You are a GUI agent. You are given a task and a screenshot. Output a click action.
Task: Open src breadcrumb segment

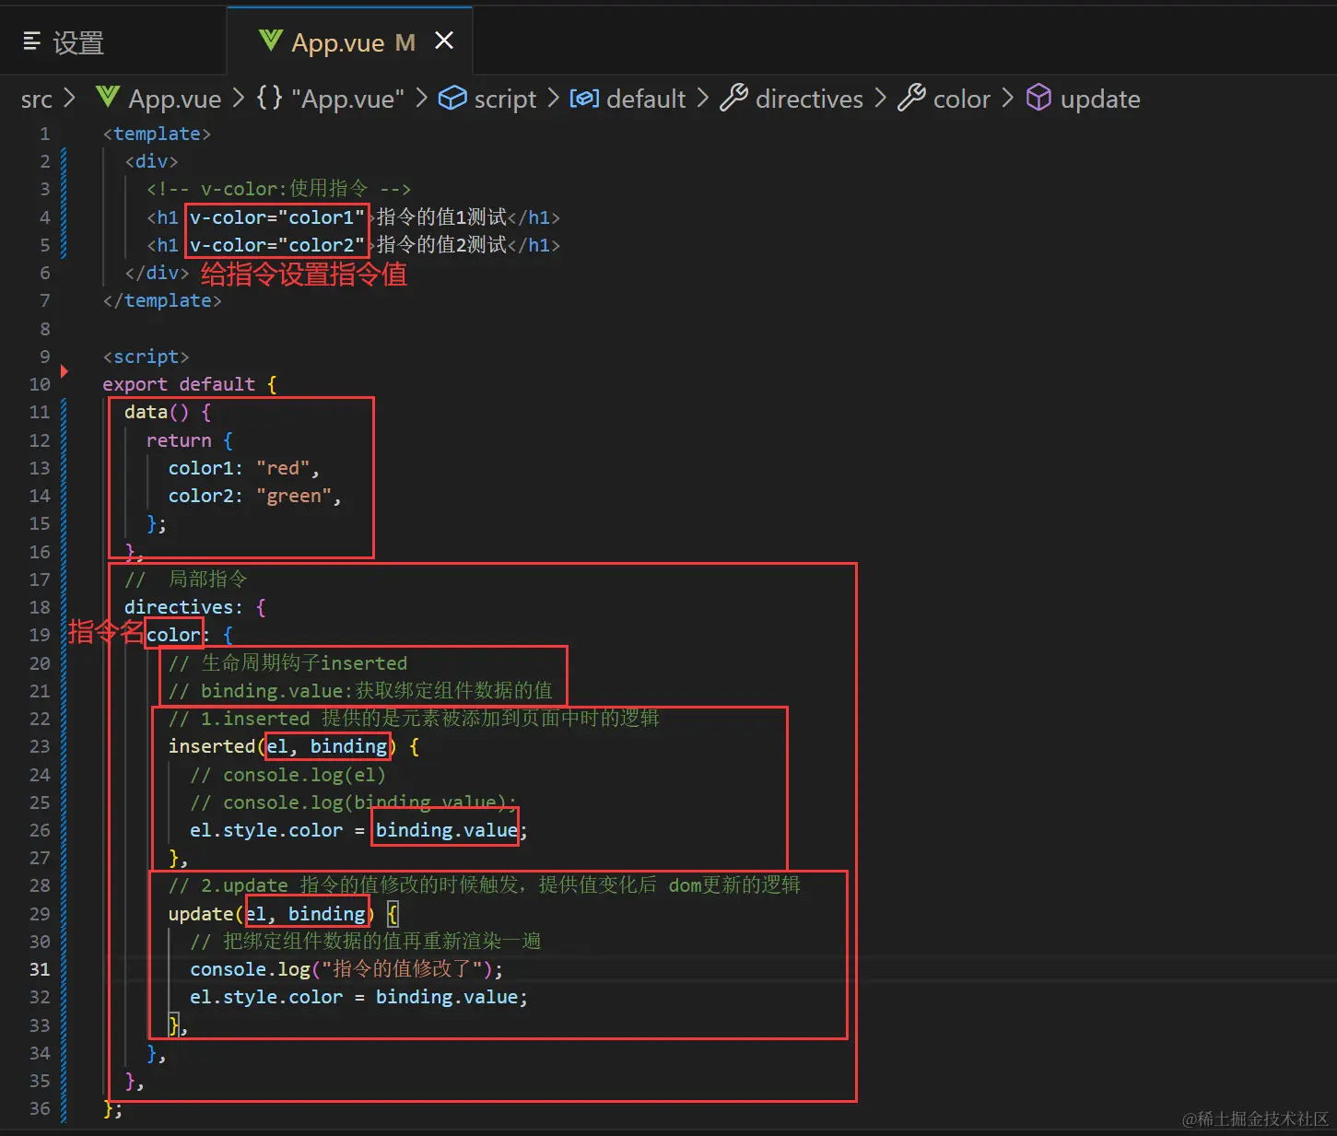point(37,100)
